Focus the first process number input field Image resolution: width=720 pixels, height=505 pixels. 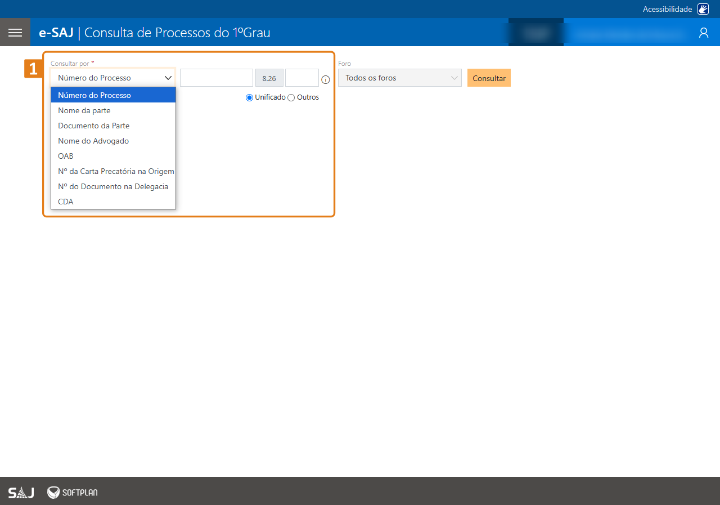pyautogui.click(x=217, y=78)
